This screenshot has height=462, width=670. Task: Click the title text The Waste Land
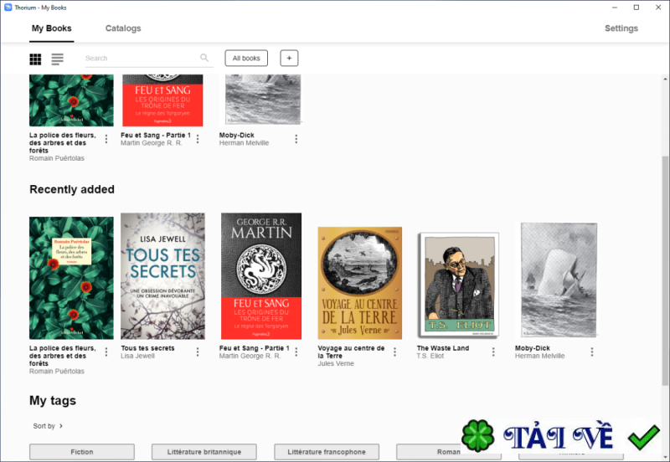[443, 348]
